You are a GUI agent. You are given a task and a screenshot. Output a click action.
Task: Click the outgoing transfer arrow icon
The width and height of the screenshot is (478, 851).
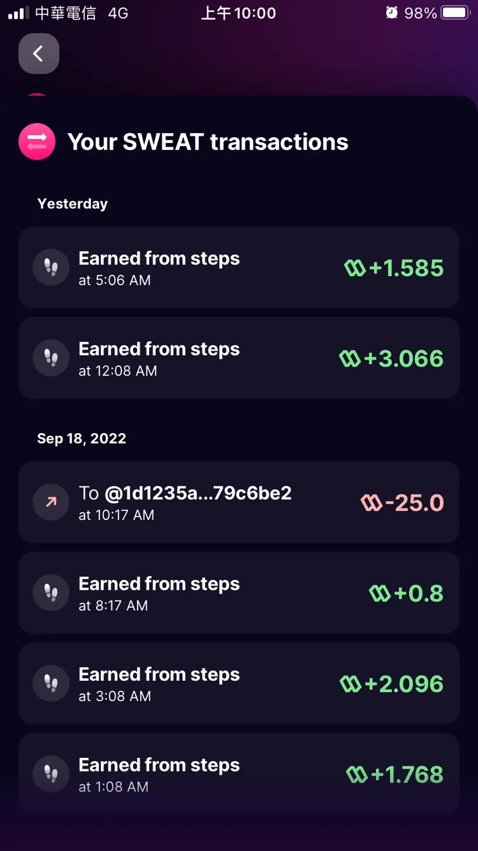(x=51, y=502)
